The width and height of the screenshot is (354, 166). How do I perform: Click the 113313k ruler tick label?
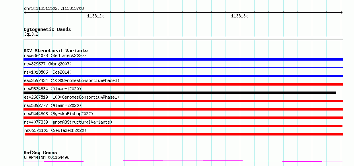point(239,16)
